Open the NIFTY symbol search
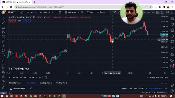The width and height of the screenshot is (175, 98). (x=12, y=12)
